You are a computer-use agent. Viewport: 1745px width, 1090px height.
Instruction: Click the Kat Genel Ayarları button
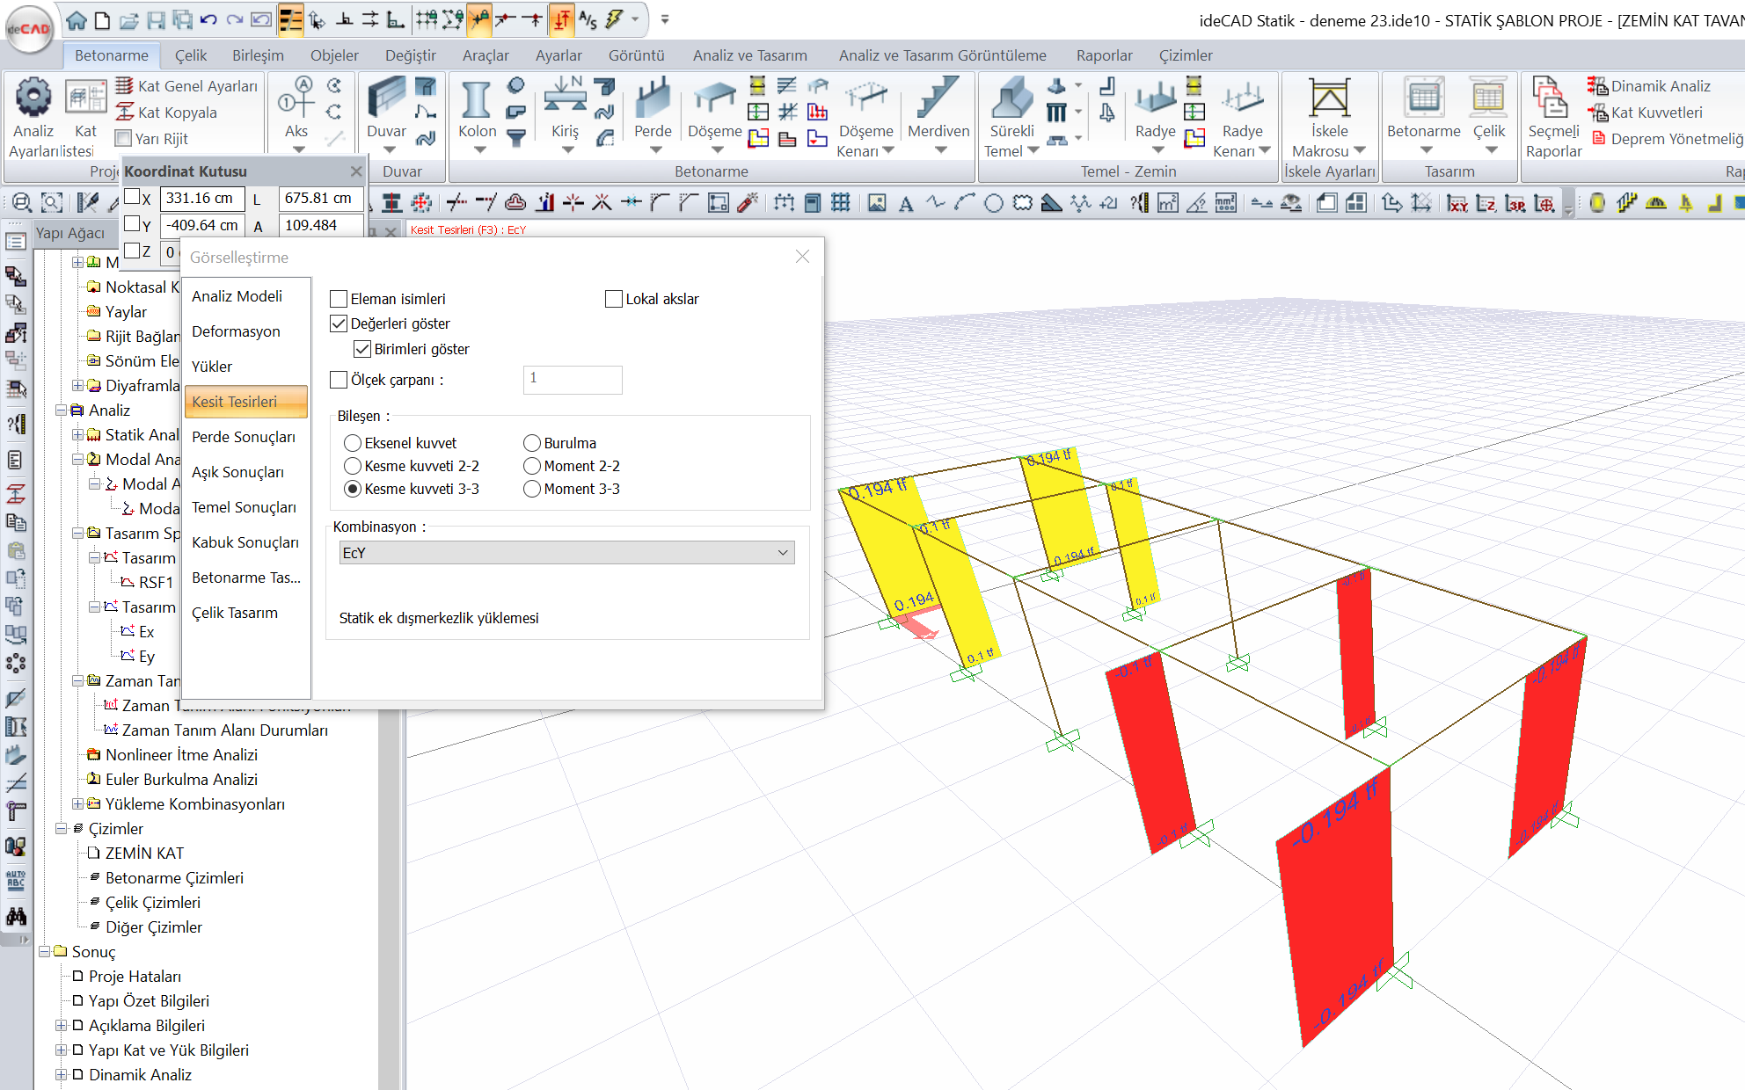tap(187, 86)
